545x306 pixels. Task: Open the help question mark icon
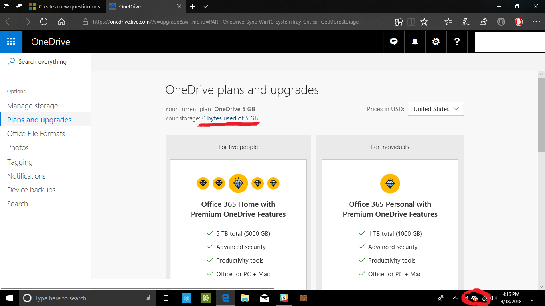tap(457, 41)
